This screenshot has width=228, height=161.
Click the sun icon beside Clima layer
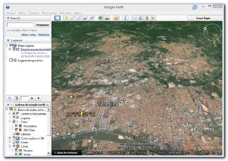tap(18, 146)
